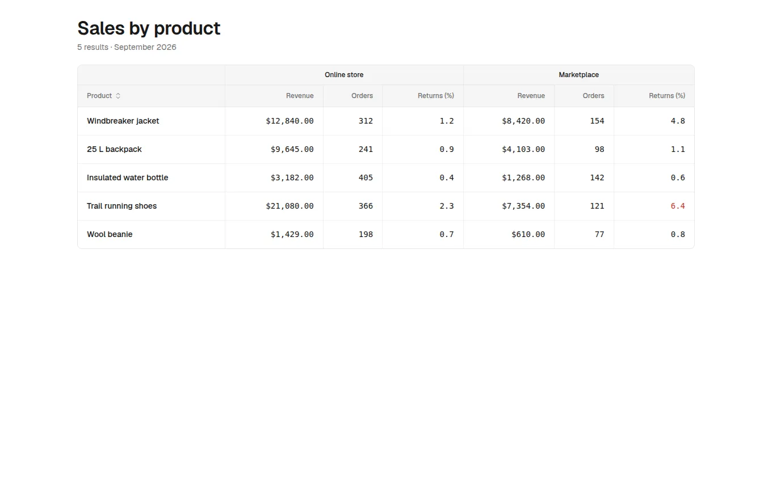Screen dimensions: 772x482
Task: Click the 154 Marketplace orders cell
Action: coord(584,121)
